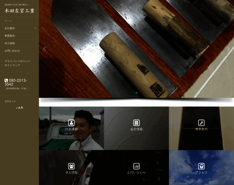Show the previous slide with the left arrow
The width and height of the screenshot is (234, 185).
click(44, 49)
